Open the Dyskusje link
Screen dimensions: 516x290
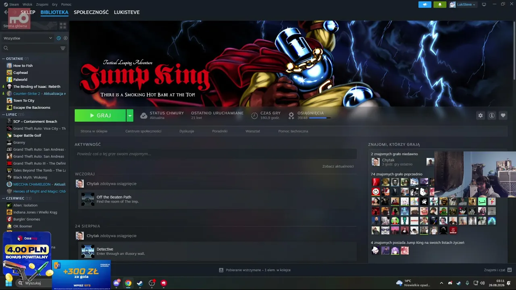[187, 131]
